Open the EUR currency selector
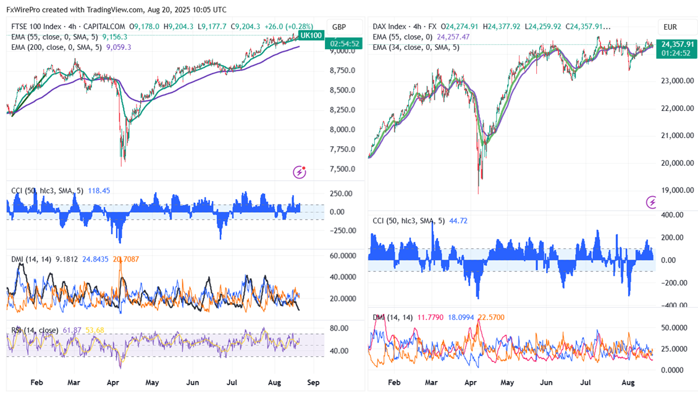 pos(671,27)
